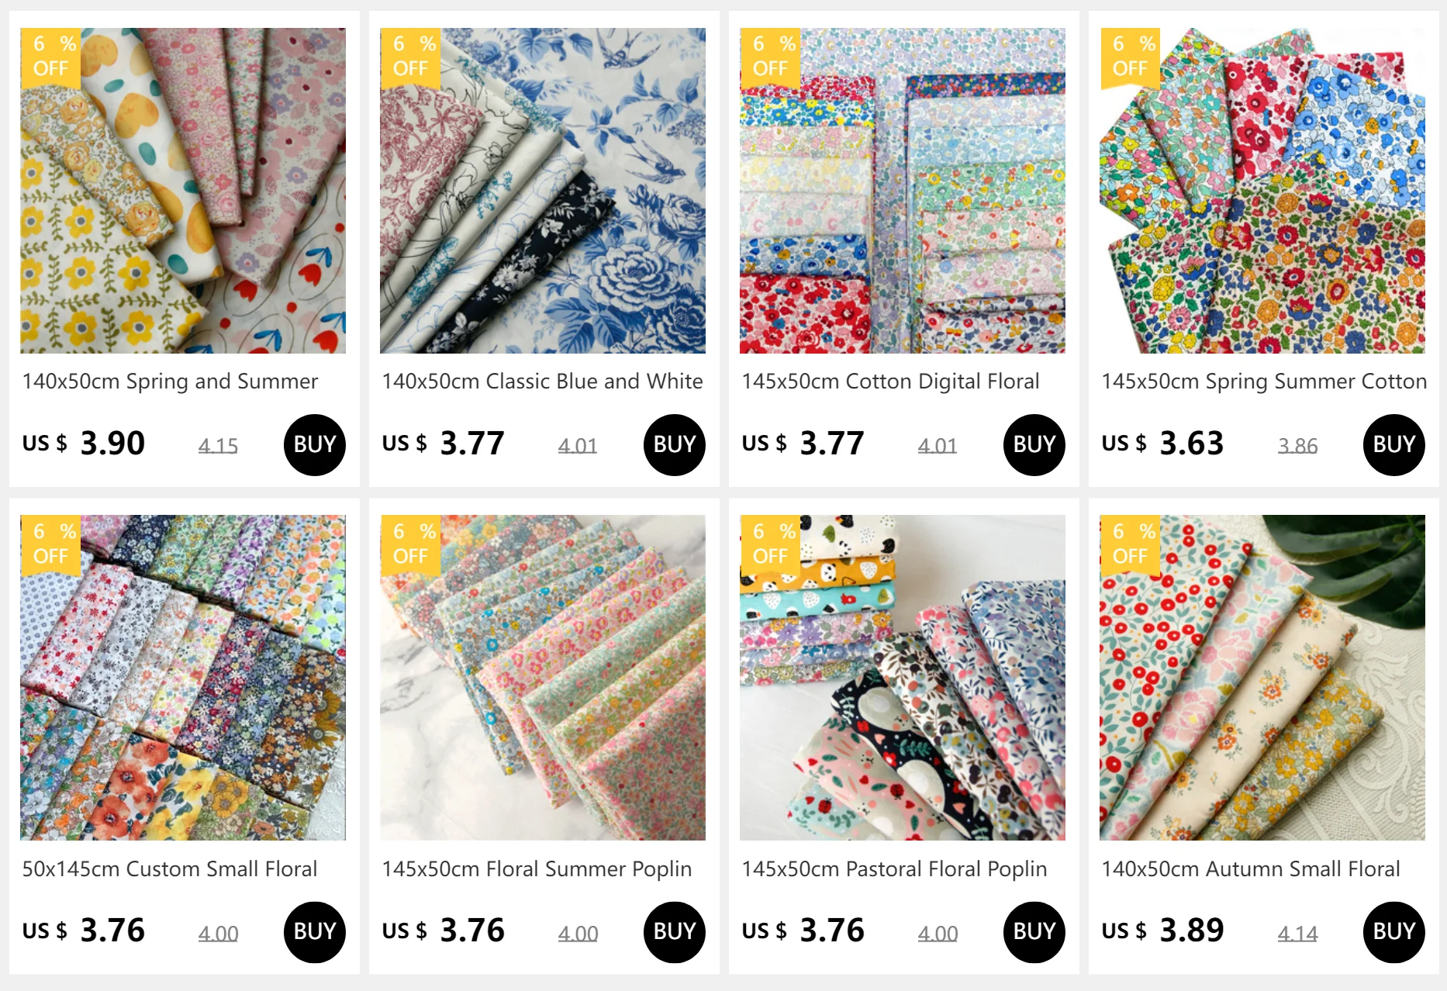Open the Autumn Small Floral product image
The width and height of the screenshot is (1447, 991).
click(x=1262, y=678)
